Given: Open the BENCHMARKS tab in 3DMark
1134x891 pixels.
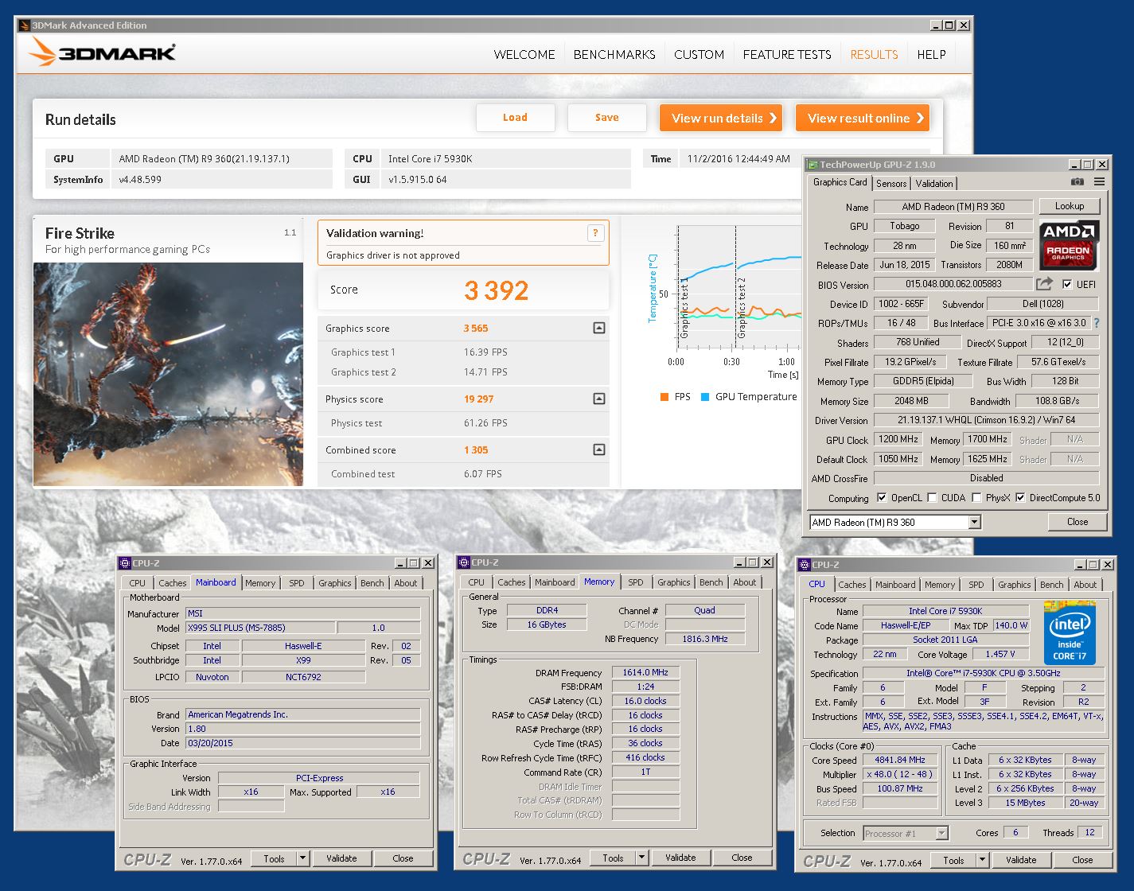Looking at the screenshot, I should pos(614,55).
